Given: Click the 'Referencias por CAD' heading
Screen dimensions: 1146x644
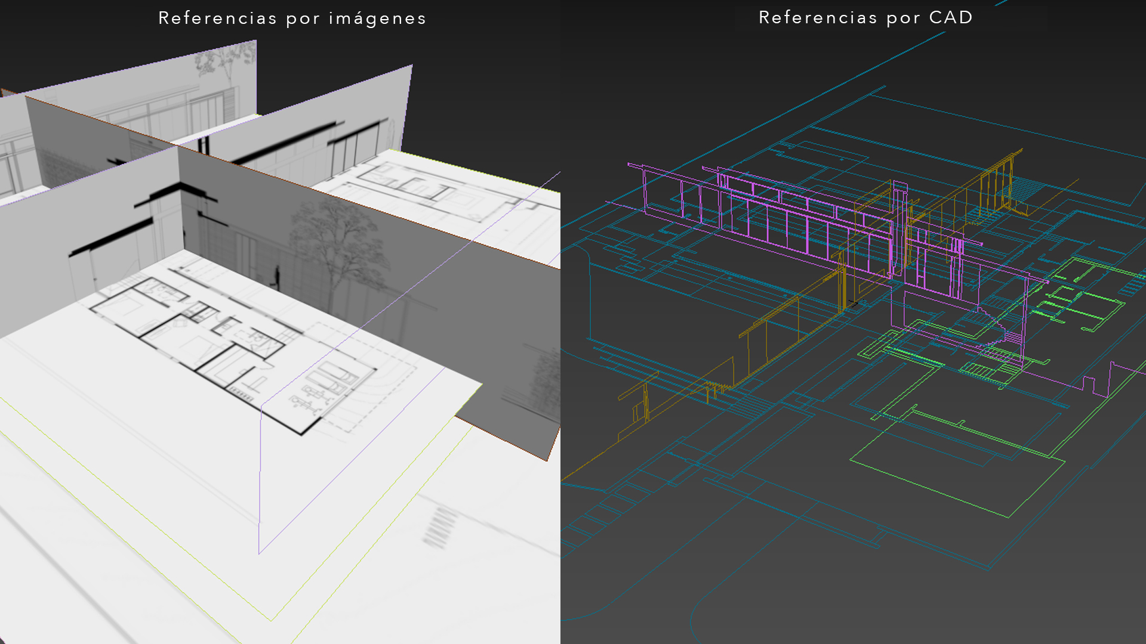Looking at the screenshot, I should 865,17.
